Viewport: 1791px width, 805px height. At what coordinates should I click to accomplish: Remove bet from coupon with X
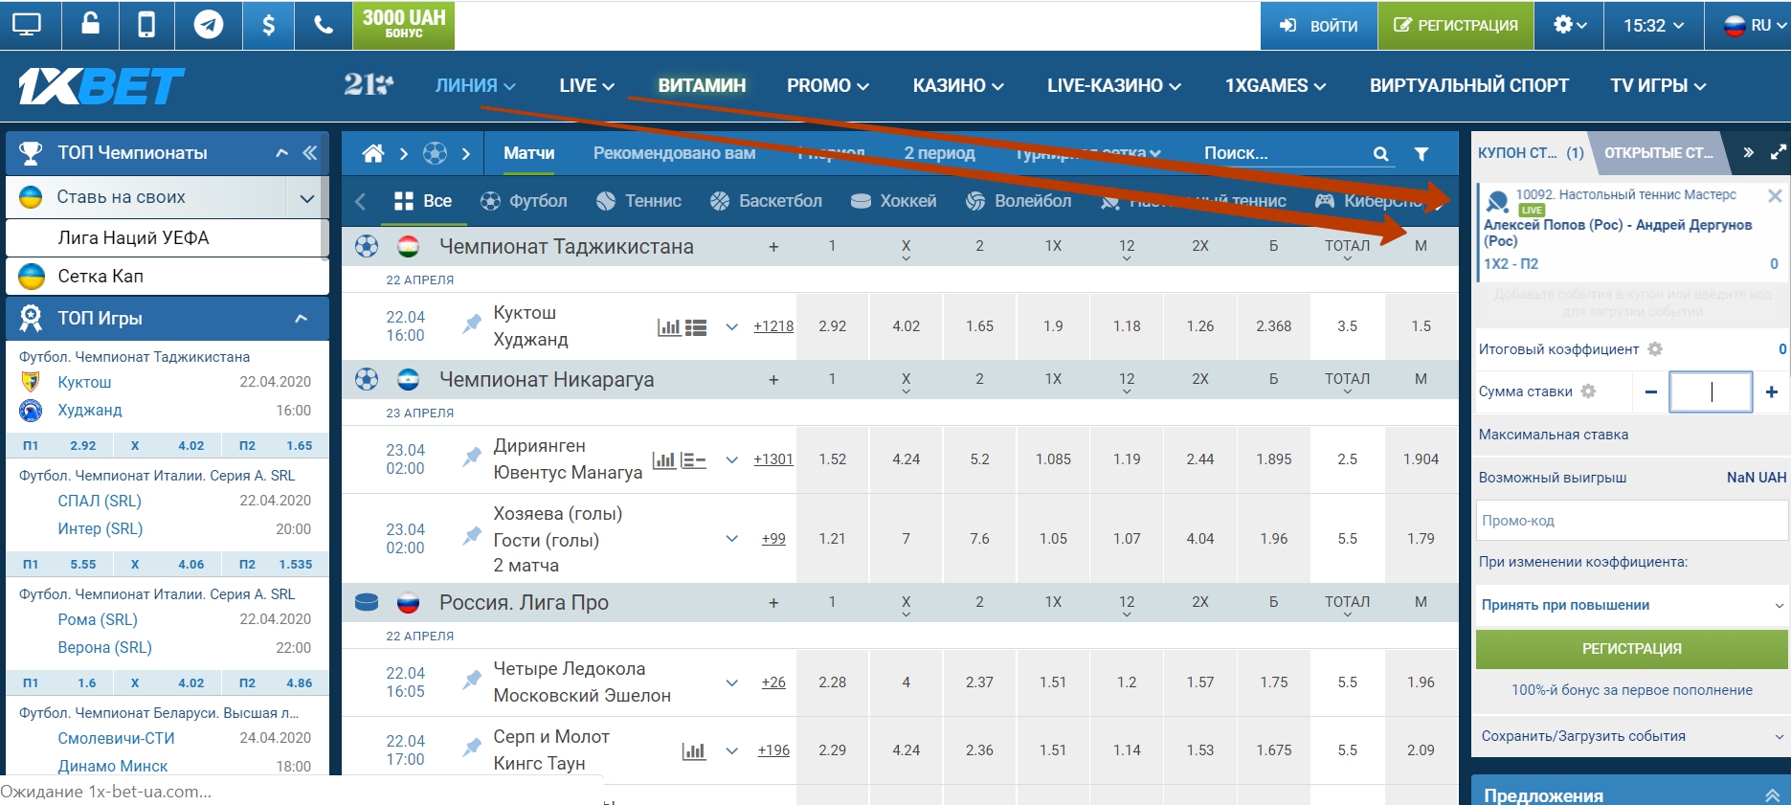point(1775,196)
